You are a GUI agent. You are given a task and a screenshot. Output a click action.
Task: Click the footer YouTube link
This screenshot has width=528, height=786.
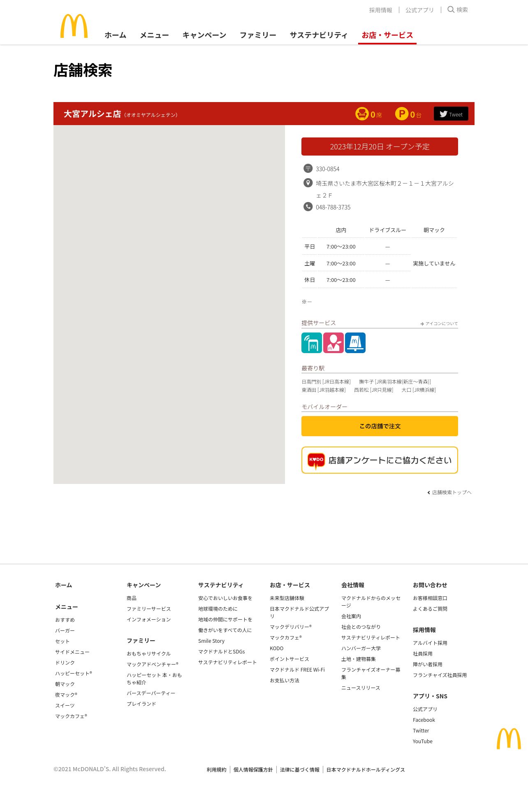point(423,741)
